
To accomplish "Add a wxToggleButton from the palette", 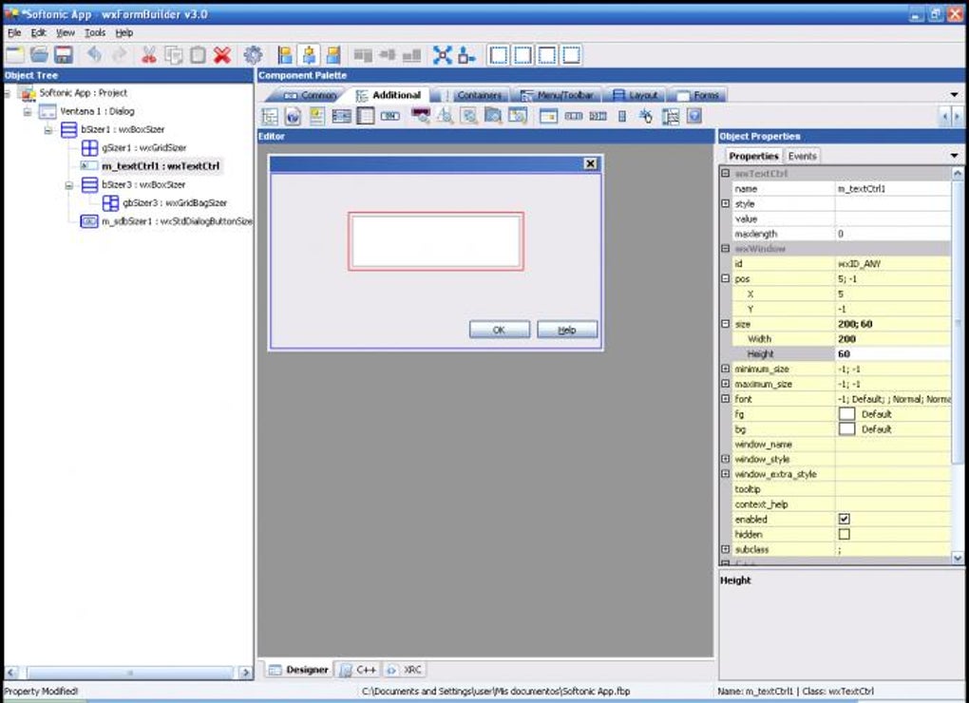I will coord(389,116).
